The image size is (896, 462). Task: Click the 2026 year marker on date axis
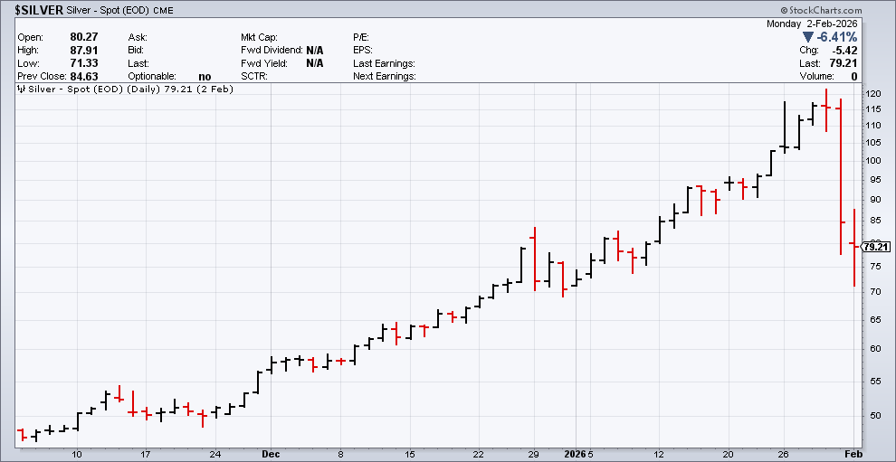pos(572,454)
